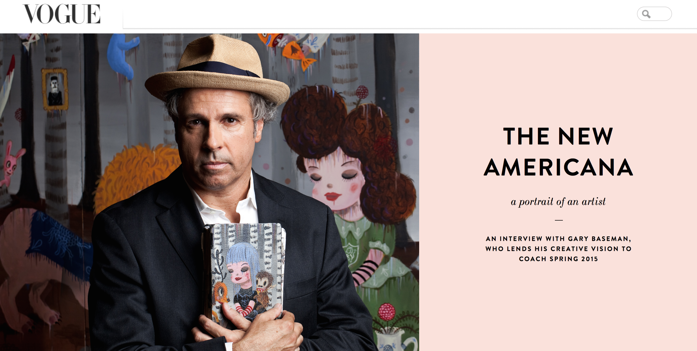The height and width of the screenshot is (351, 697).
Task: Click the empty navigation bar area
Action: click(379, 14)
